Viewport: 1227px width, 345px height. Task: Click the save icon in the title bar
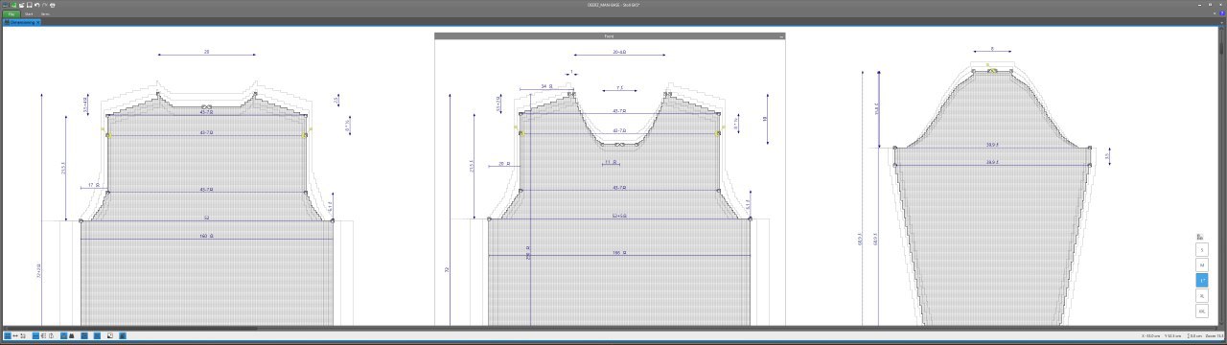point(29,5)
